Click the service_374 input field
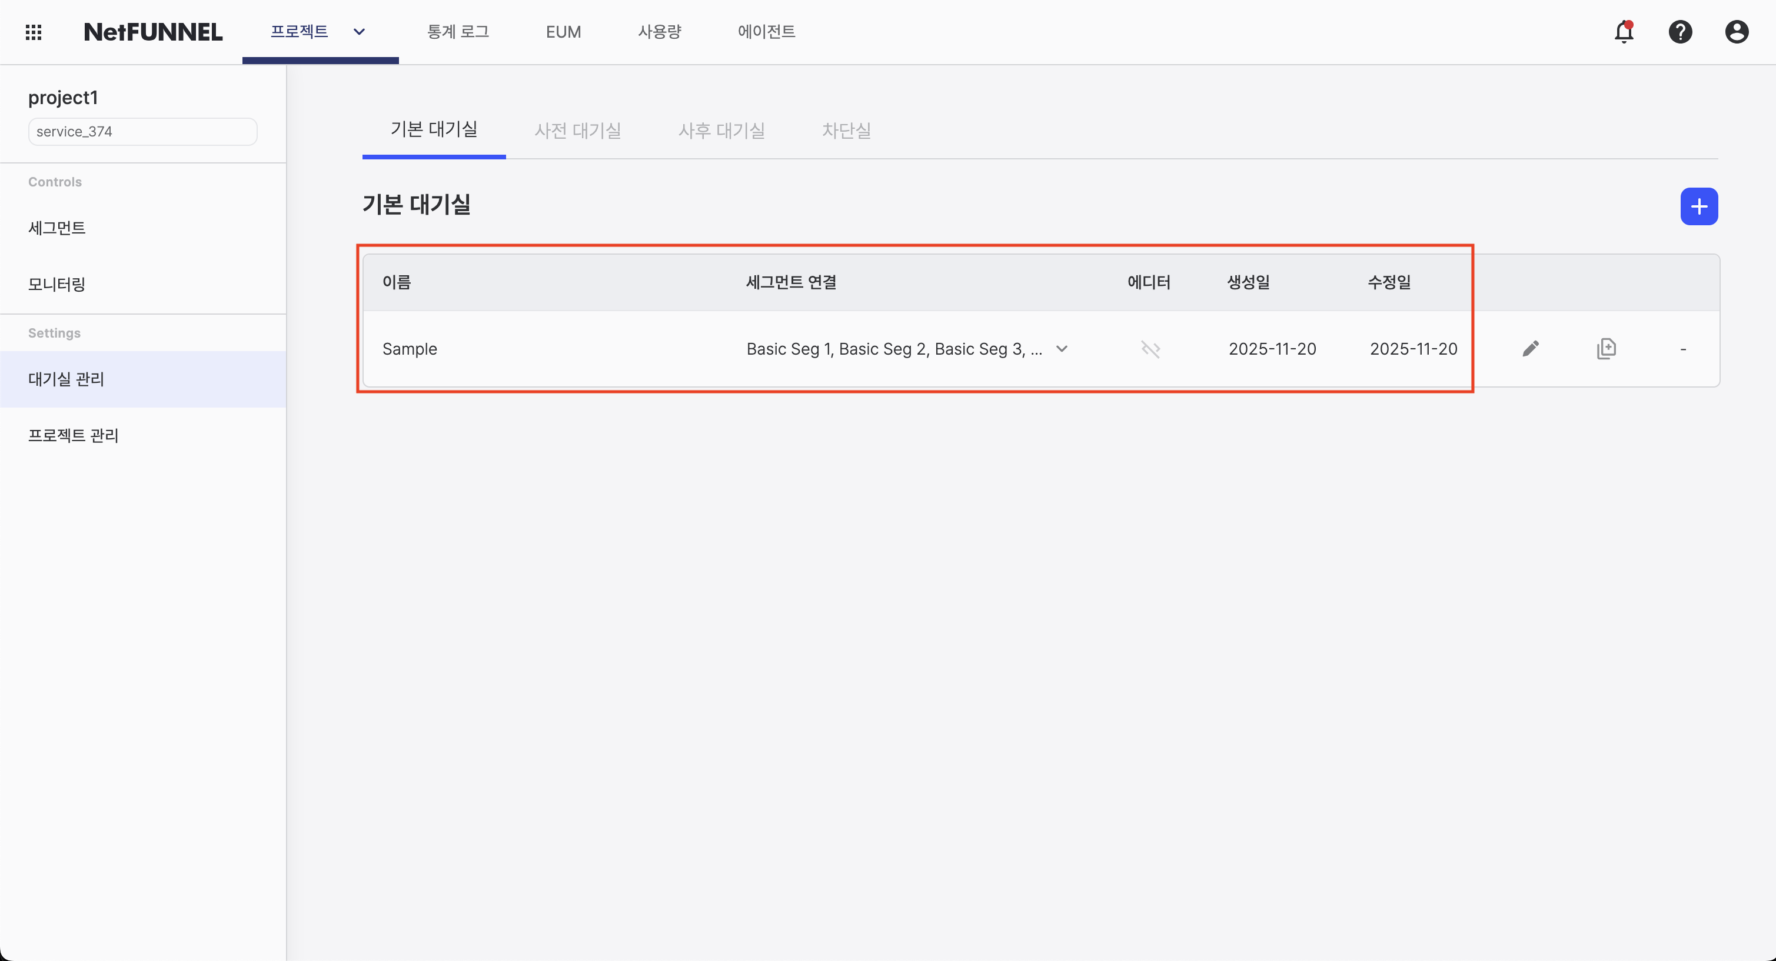 tap(142, 131)
